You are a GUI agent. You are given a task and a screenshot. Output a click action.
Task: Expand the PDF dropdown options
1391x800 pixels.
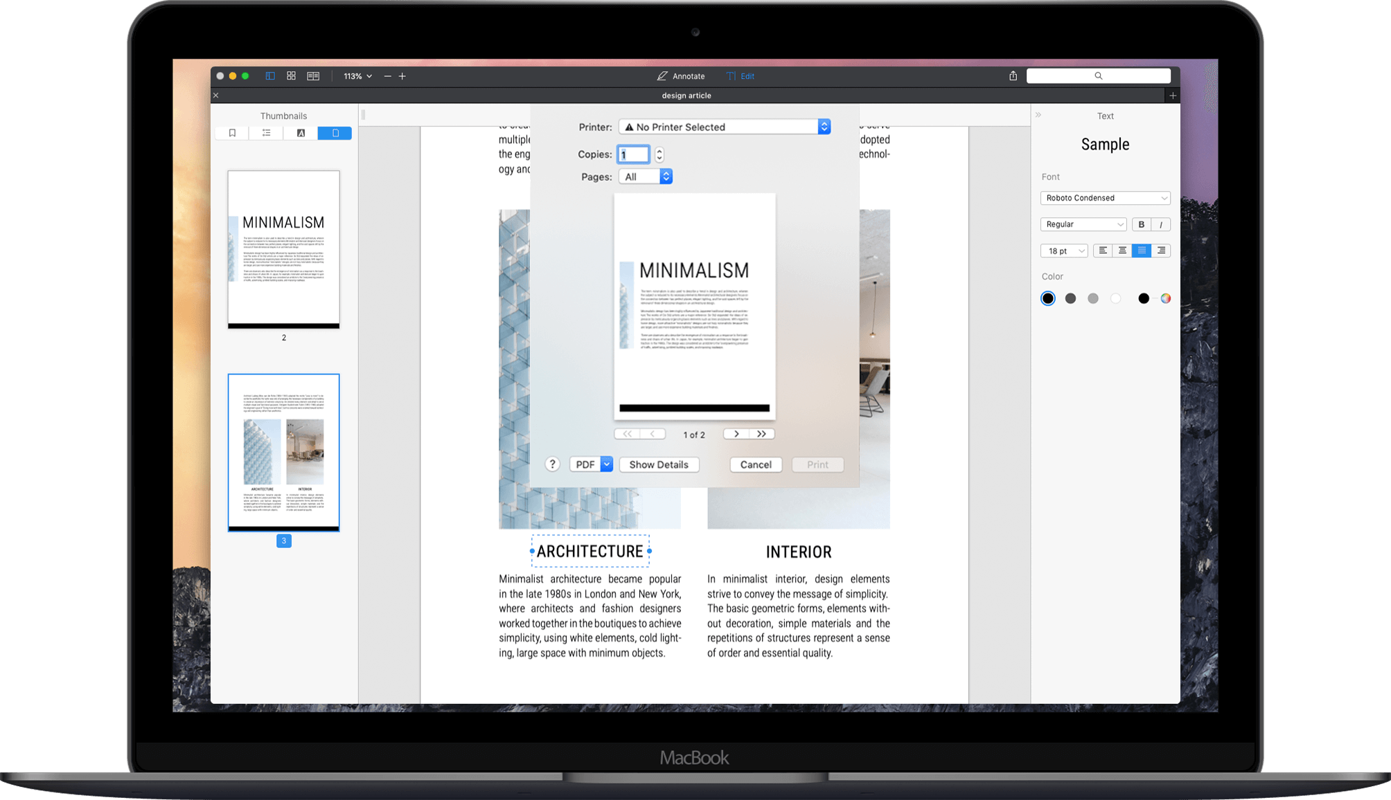click(x=605, y=464)
